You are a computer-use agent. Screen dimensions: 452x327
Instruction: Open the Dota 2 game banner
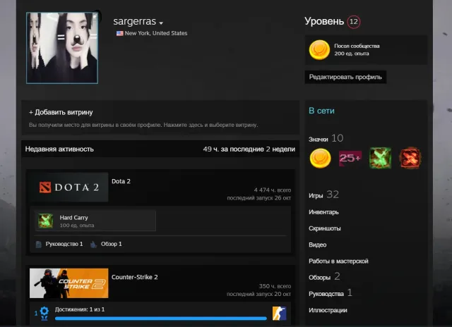(69, 187)
